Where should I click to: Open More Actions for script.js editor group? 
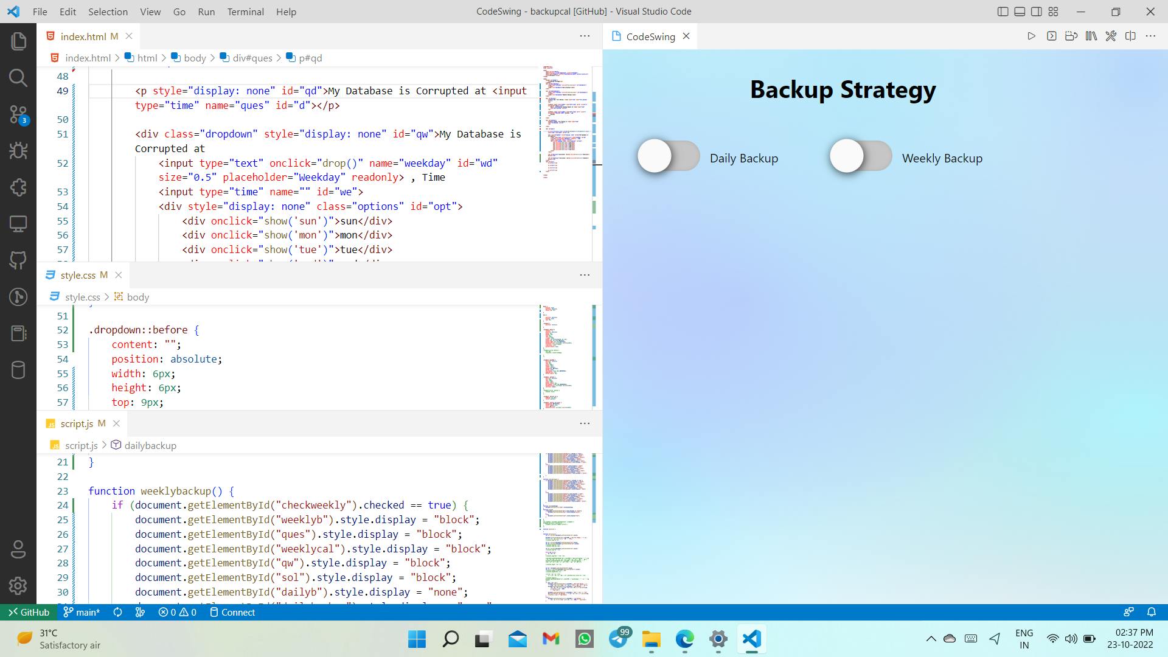pos(585,423)
